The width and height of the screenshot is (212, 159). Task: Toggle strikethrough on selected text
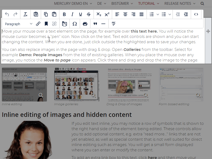[x=89, y=14]
